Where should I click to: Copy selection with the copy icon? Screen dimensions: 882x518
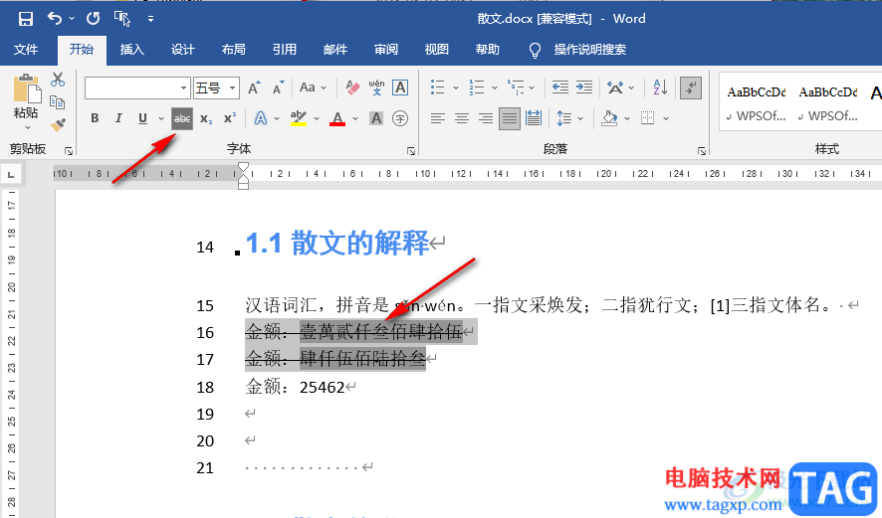point(58,101)
